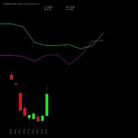138x138 pixels.
Task: Click the high value 'H: 17.35'
Action: click(x=70, y=7)
